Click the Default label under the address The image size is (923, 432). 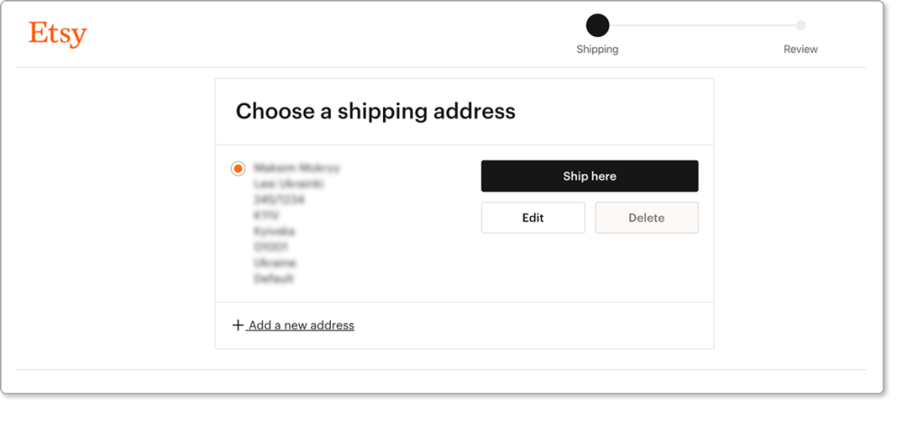coord(274,278)
